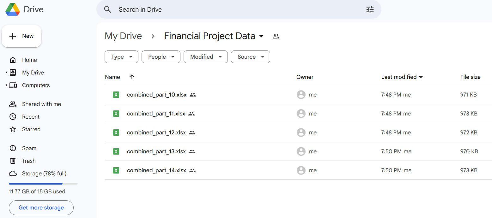This screenshot has width=492, height=218.
Task: Click 7:50 PM modified time for combined_part_13.xlsx
Action: click(x=392, y=151)
